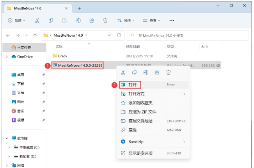Sort by 类型 column header
The width and height of the screenshot is (254, 168).
pos(170,47)
